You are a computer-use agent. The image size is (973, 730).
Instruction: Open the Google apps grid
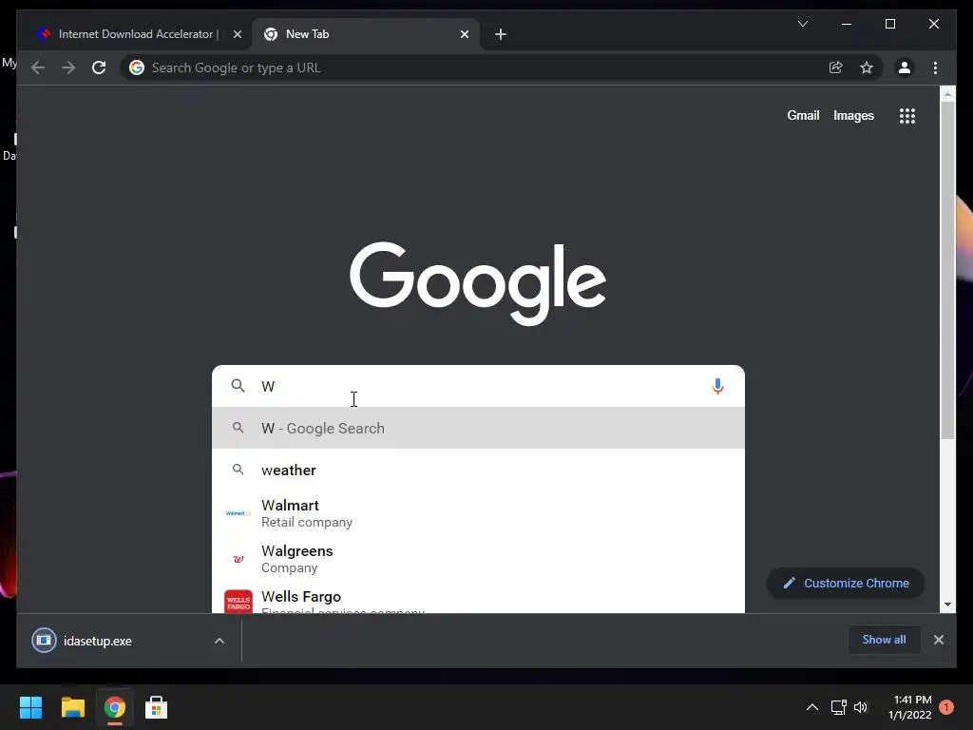(x=907, y=115)
